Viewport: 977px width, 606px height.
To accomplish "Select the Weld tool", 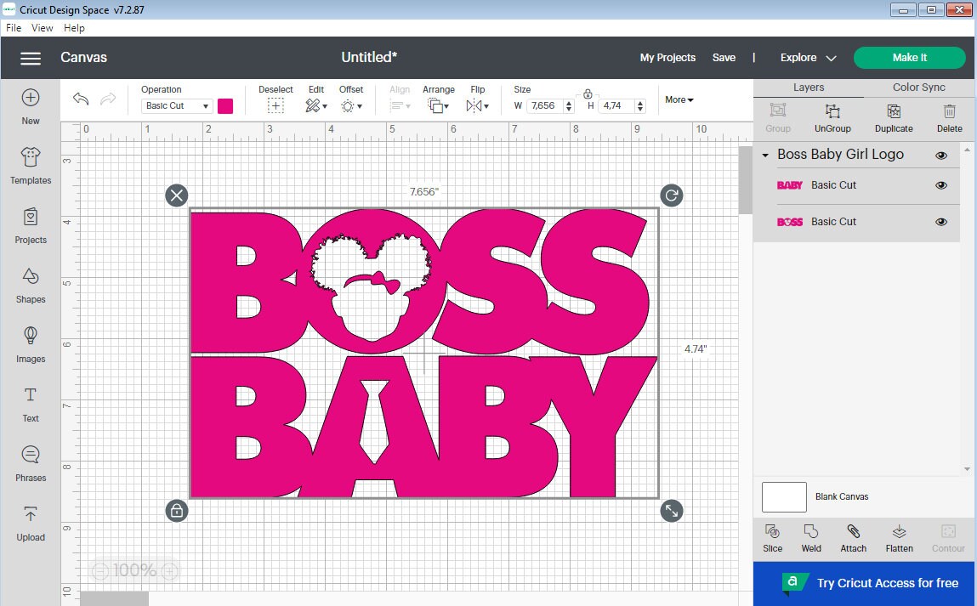I will [810, 538].
